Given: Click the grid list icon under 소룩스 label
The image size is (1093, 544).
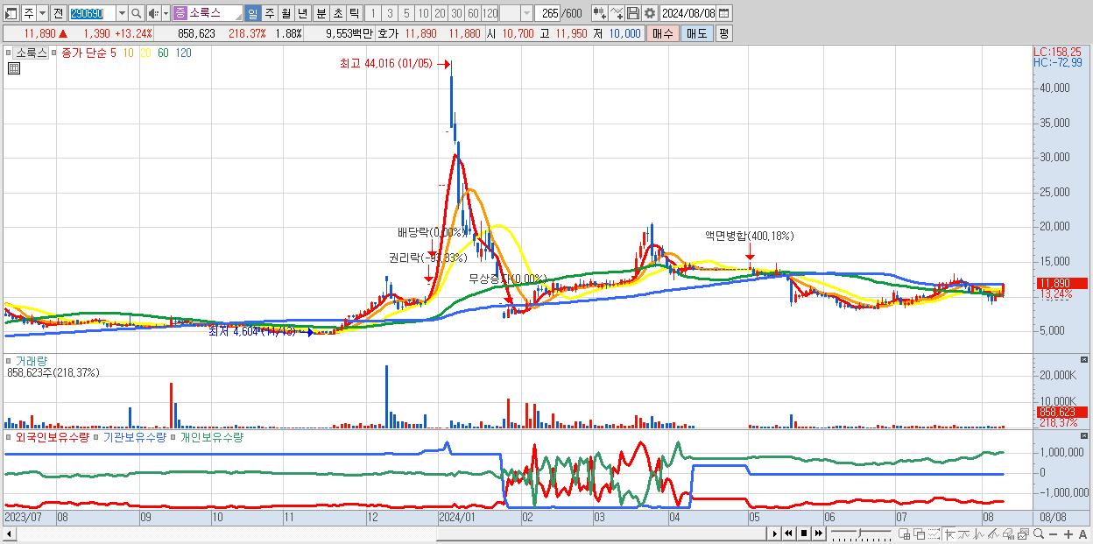Looking at the screenshot, I should pos(13,68).
